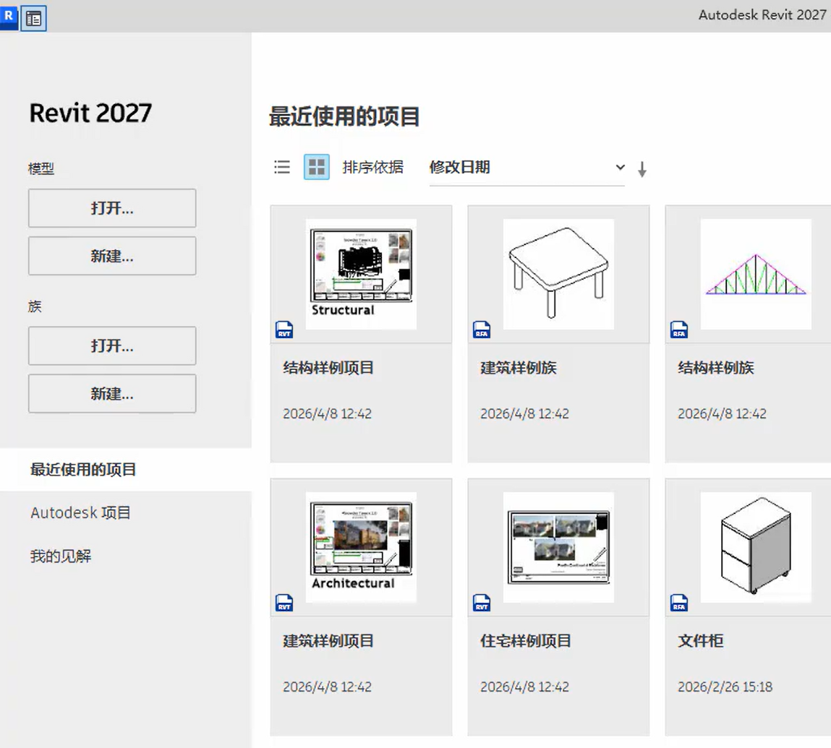Click the 建筑样例项目 file name

[328, 641]
